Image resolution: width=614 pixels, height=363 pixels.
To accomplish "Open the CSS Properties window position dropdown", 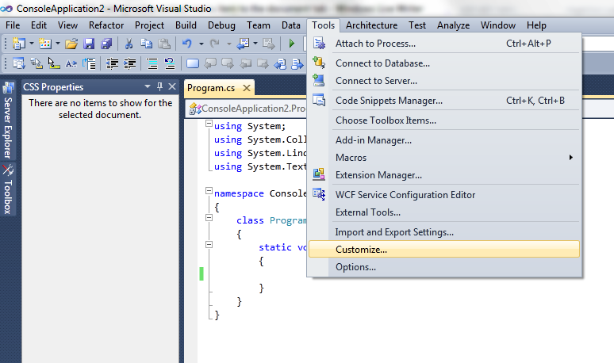I will [148, 87].
